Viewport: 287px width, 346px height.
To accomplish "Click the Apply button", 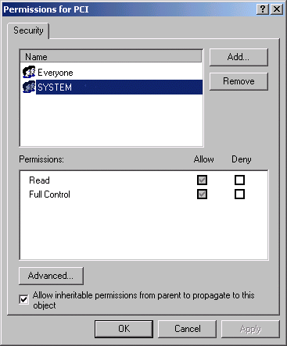I will [x=250, y=329].
